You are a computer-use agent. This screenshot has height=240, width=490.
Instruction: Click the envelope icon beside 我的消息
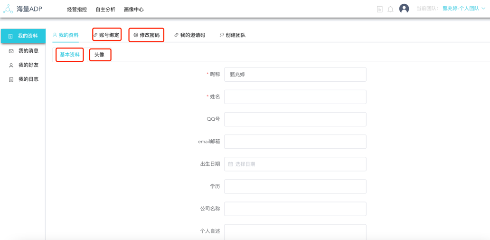11,51
